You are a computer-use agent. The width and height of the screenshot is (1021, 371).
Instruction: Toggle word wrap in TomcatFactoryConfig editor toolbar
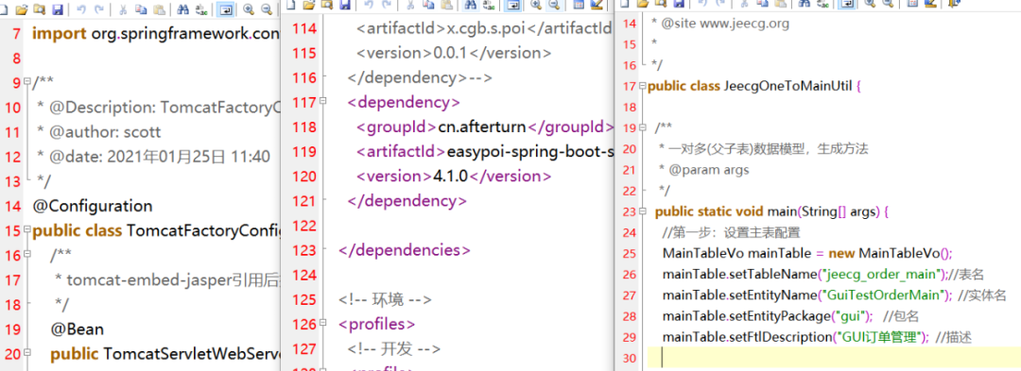pyautogui.click(x=225, y=9)
